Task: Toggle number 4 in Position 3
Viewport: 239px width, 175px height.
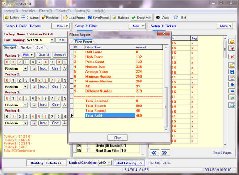Action: (x=33, y=98)
